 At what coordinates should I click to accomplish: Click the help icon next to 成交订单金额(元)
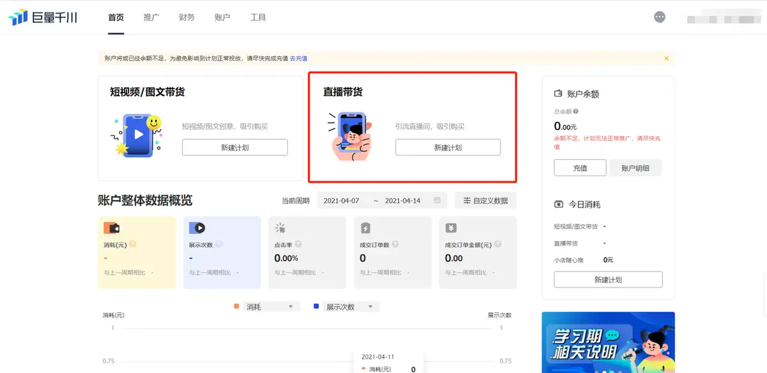(x=497, y=244)
